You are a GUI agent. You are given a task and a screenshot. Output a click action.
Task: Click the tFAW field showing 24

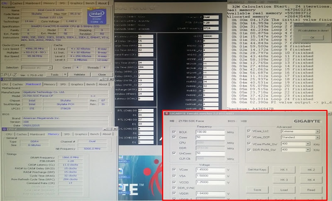146,94
